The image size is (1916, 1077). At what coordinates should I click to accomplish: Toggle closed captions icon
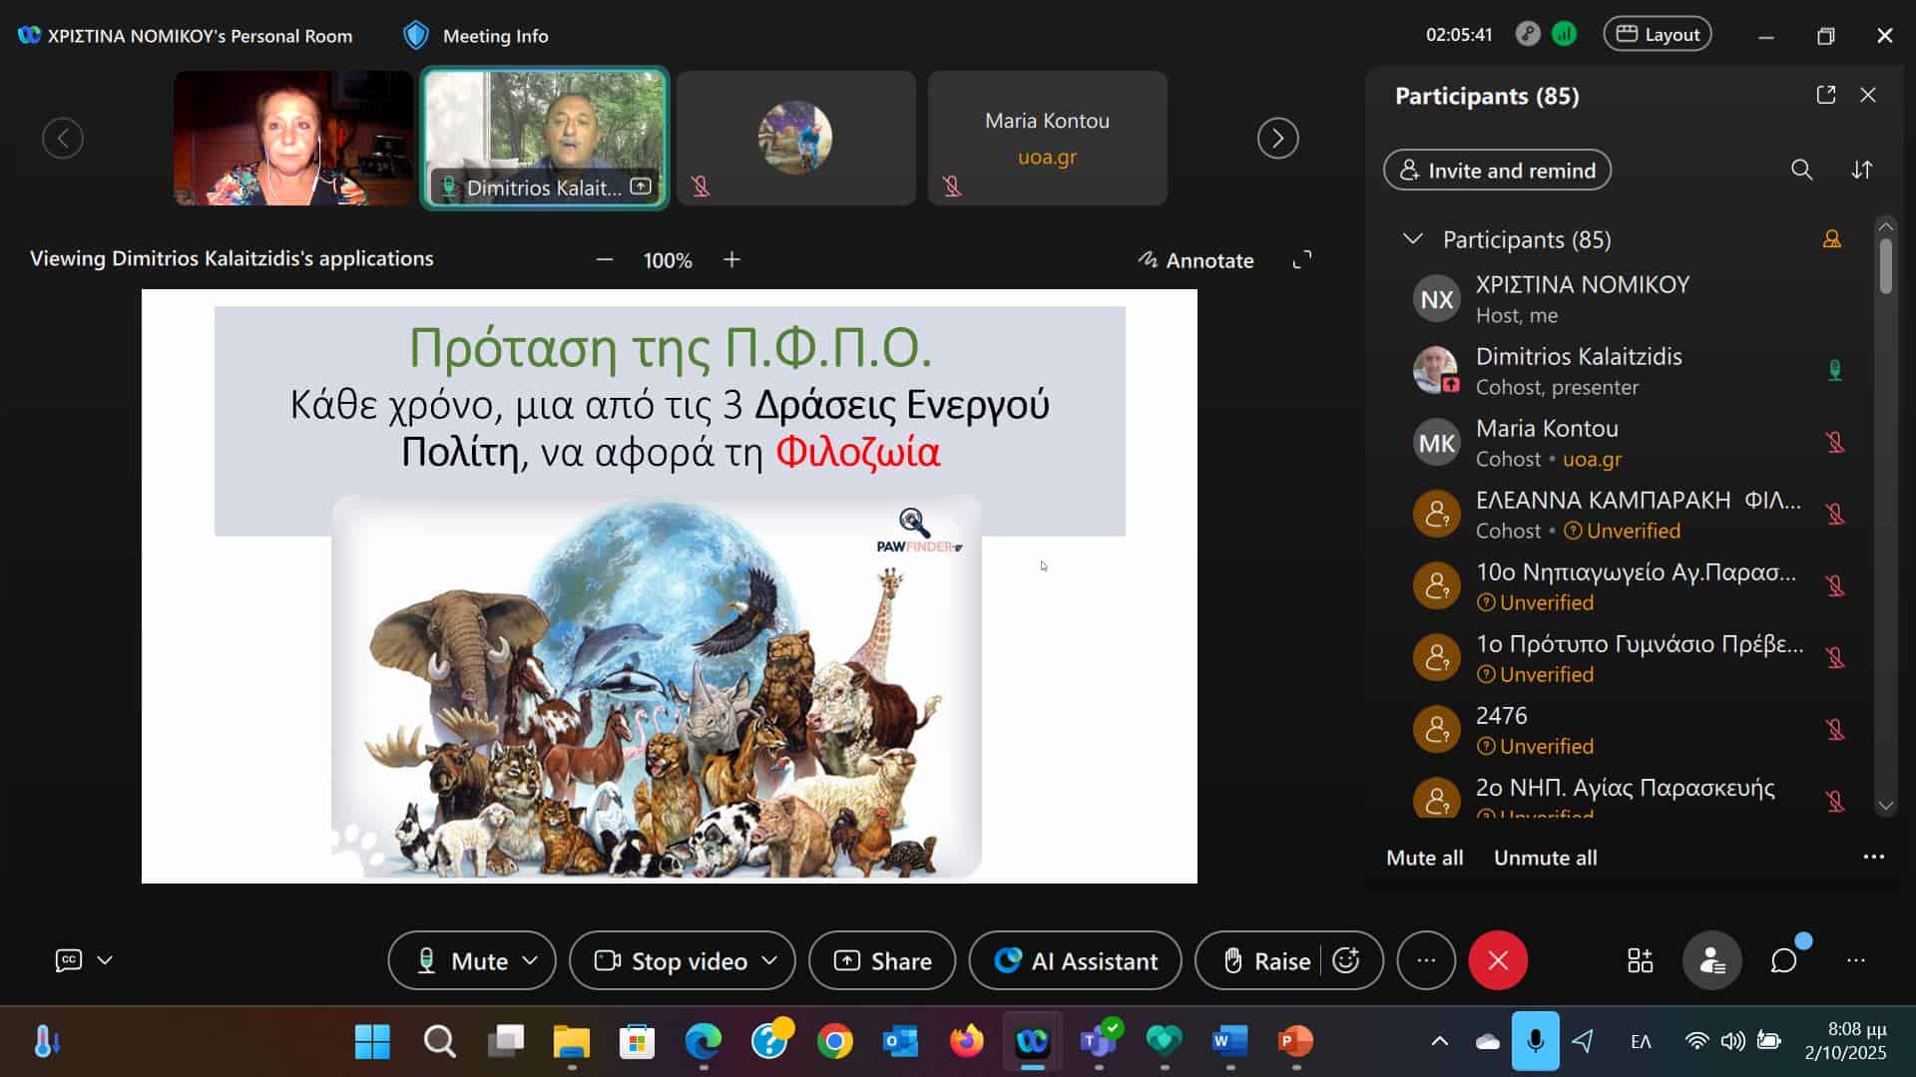pos(69,960)
